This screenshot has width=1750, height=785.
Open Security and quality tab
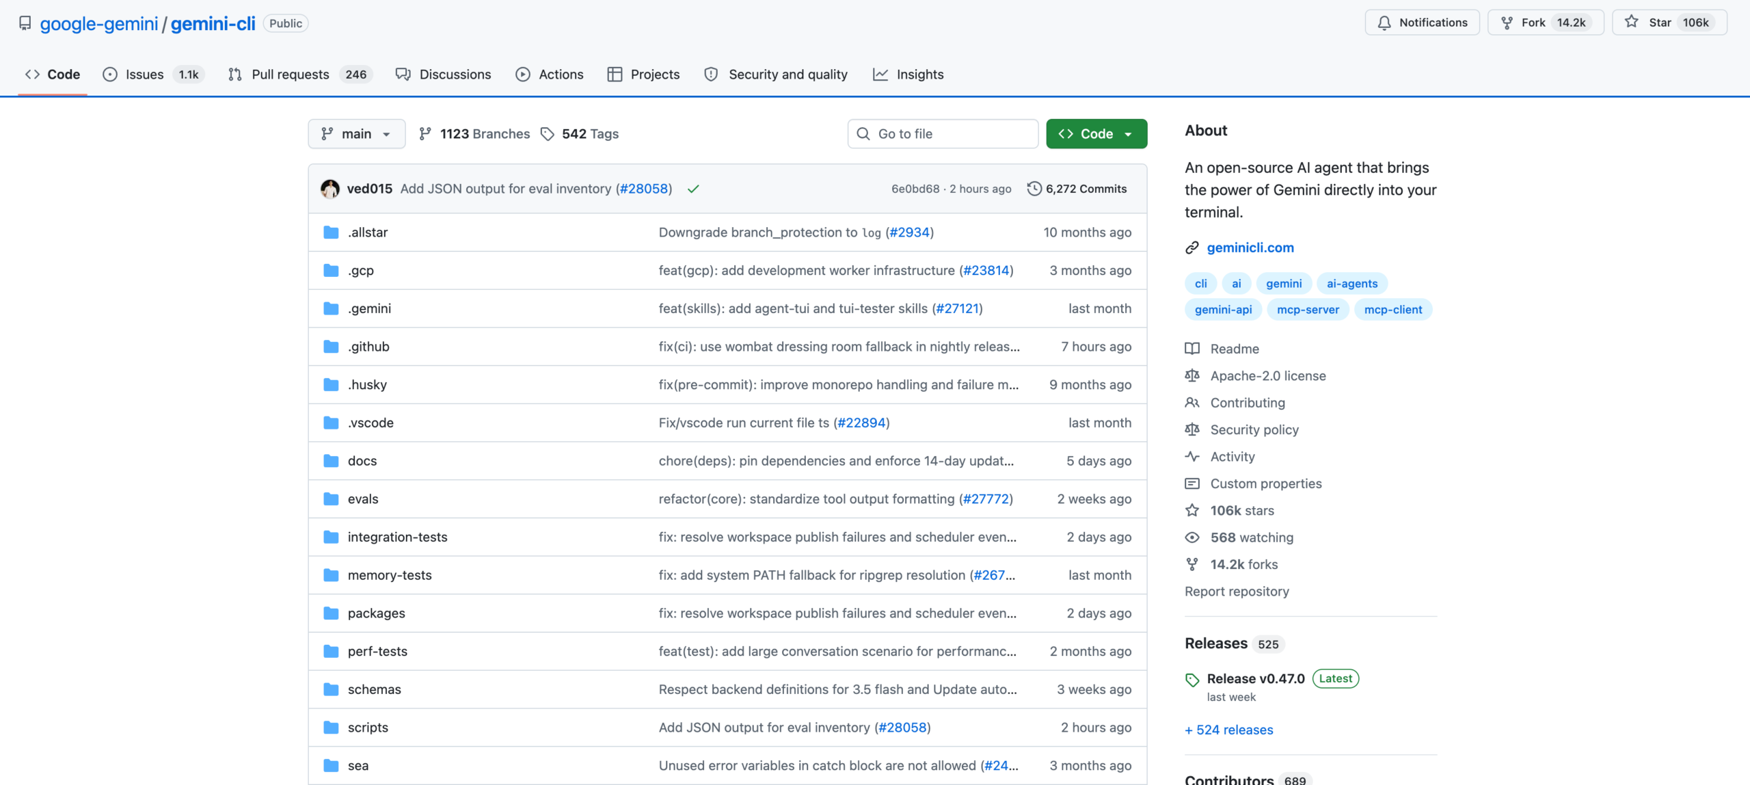776,75
